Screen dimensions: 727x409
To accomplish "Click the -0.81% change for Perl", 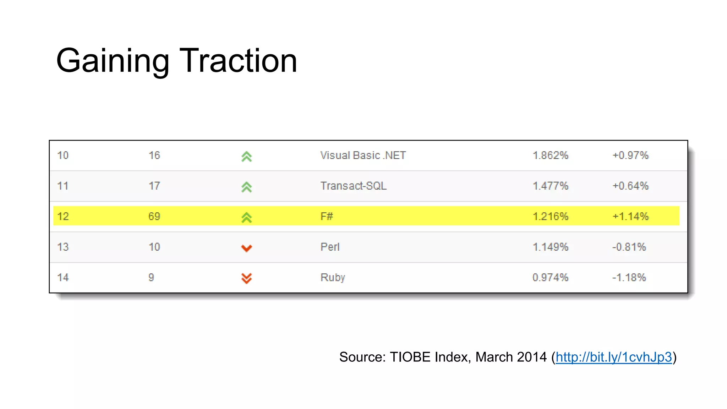I will click(x=629, y=247).
